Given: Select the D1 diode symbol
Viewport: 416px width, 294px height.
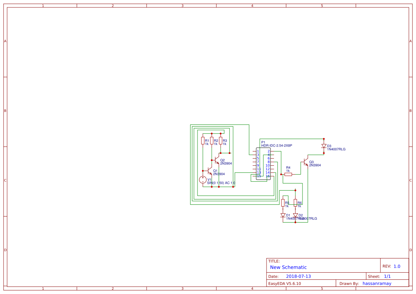Looking at the screenshot, I should click(x=283, y=215).
